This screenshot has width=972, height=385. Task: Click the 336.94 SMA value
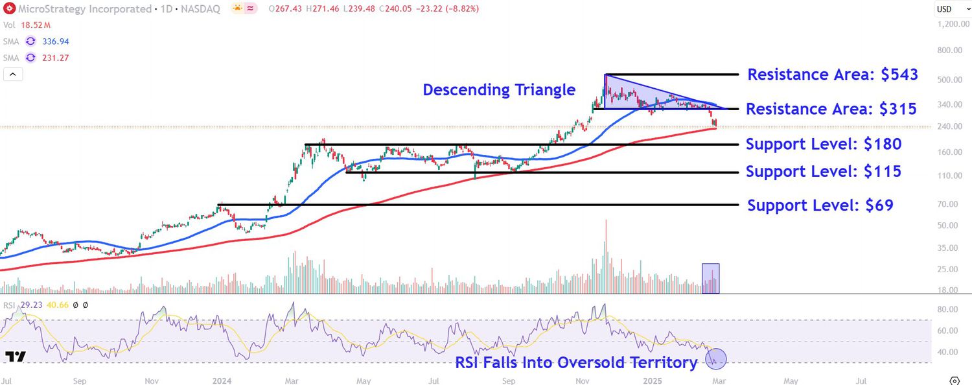coord(55,41)
